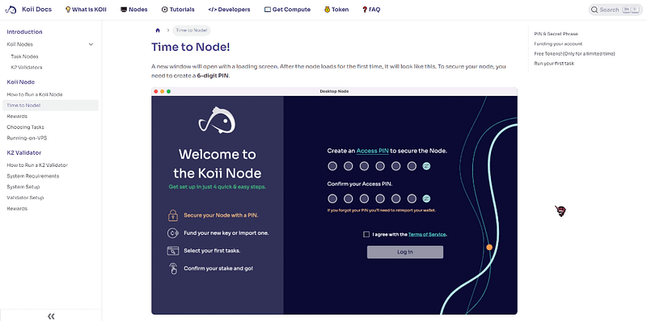
Task: Click the Introduction sidebar heading
Action: point(24,32)
